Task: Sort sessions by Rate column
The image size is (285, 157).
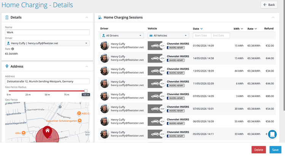Action: pyautogui.click(x=252, y=29)
